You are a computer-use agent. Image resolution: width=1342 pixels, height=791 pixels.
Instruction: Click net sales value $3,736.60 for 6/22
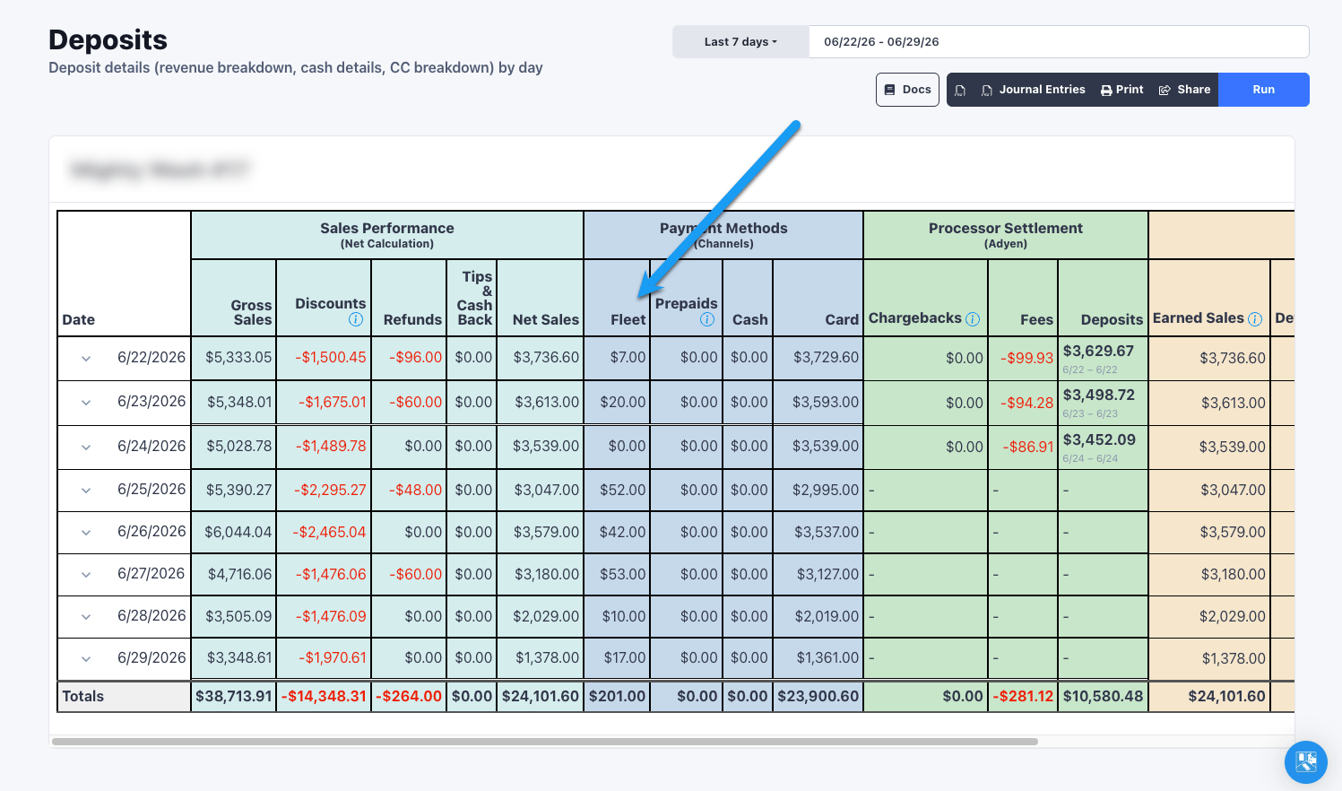tap(546, 357)
